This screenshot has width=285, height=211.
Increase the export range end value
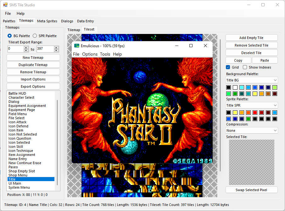pos(56,47)
